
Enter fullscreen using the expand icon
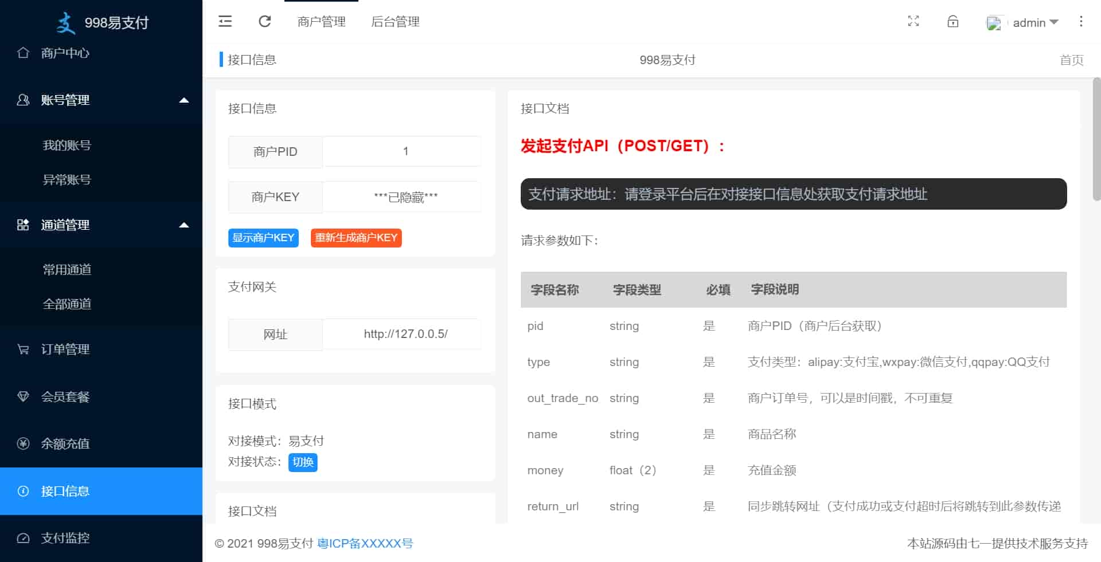click(913, 22)
